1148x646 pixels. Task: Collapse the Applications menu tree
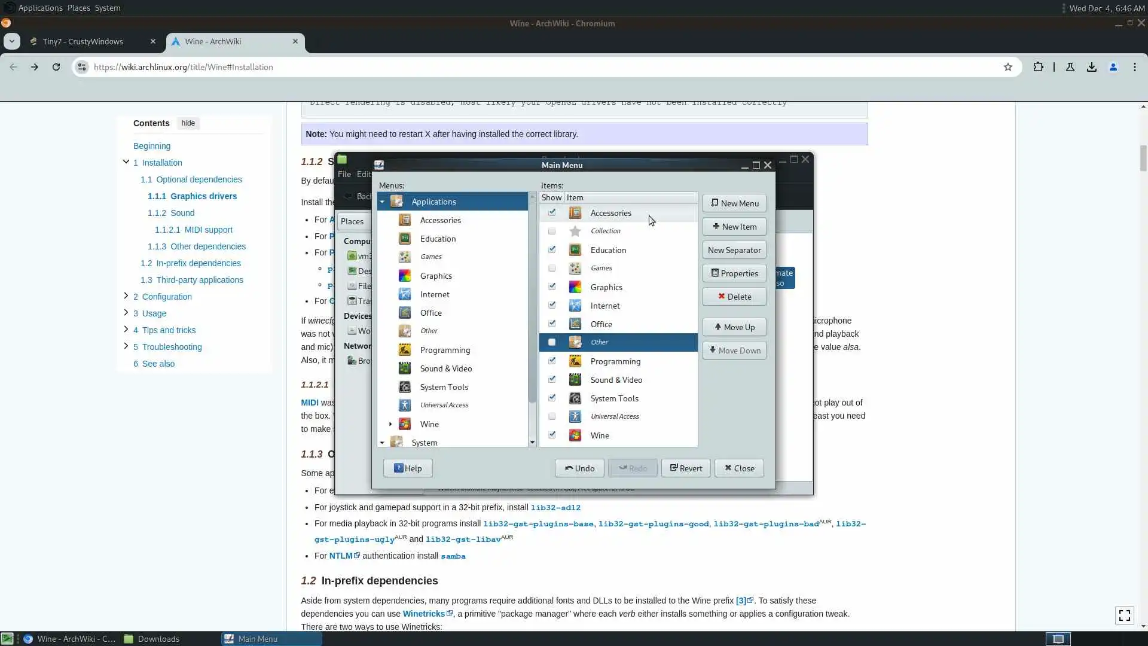coord(382,202)
